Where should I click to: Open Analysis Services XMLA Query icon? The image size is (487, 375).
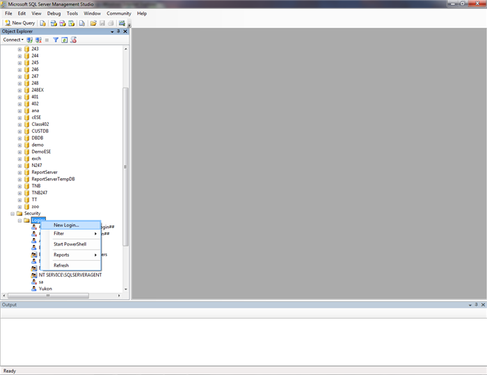[72, 23]
